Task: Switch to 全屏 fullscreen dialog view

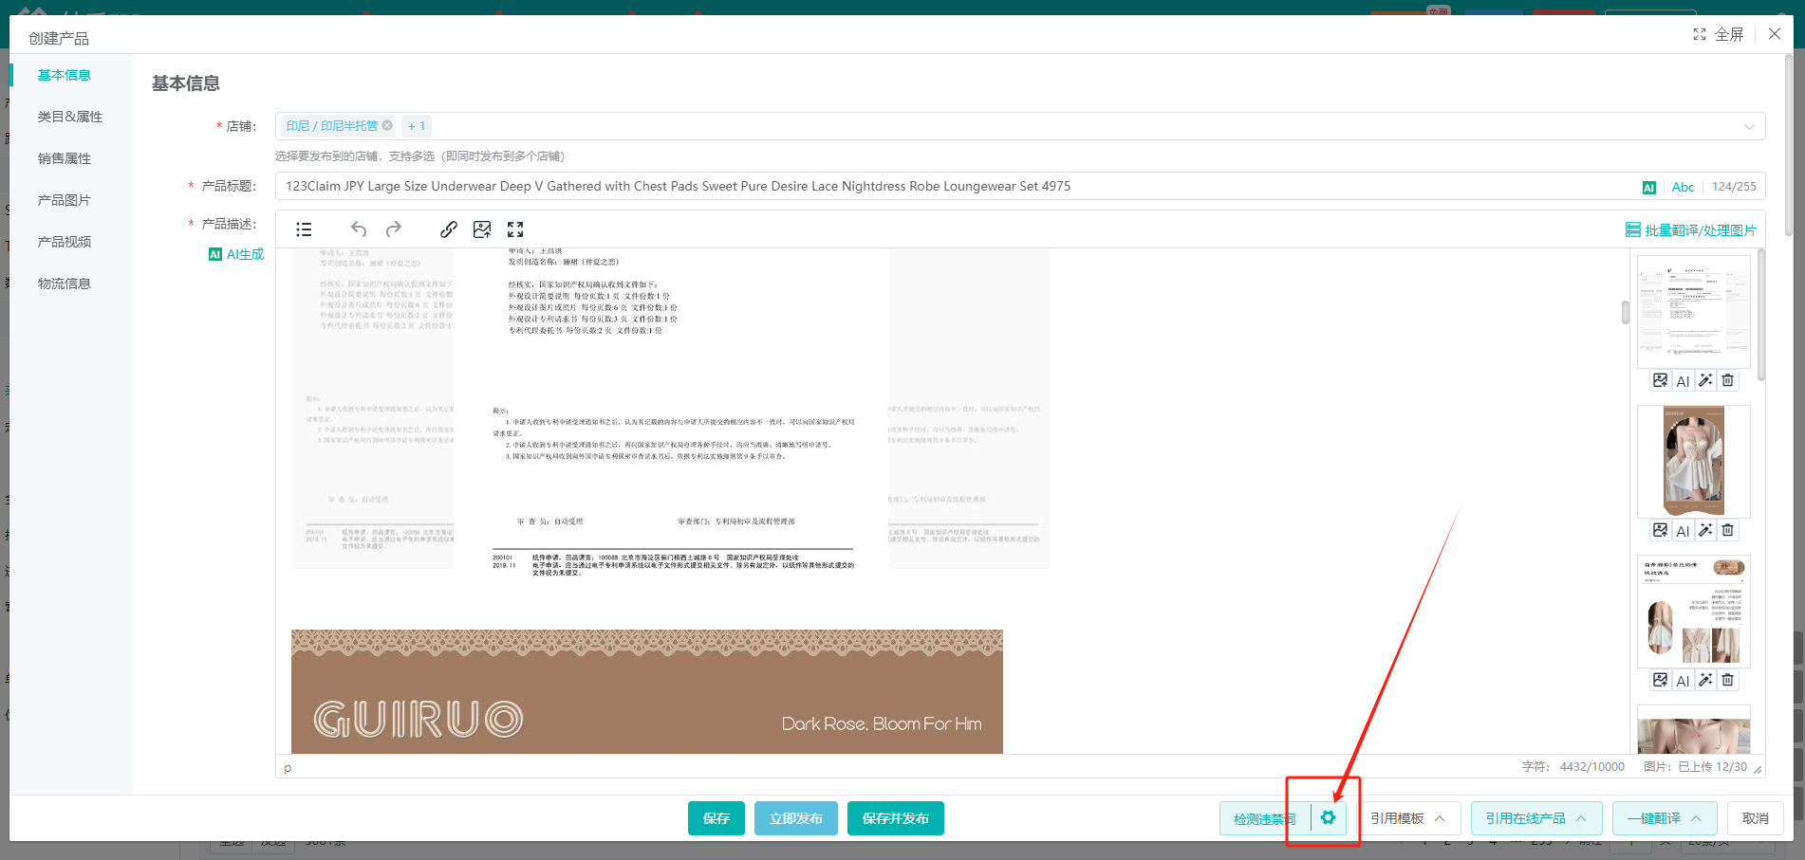Action: tap(1719, 34)
